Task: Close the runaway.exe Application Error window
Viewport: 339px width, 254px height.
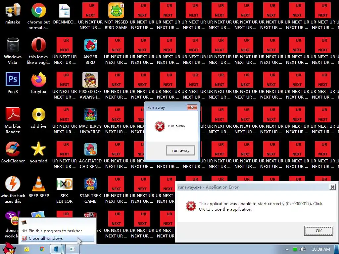Action: [x=332, y=187]
